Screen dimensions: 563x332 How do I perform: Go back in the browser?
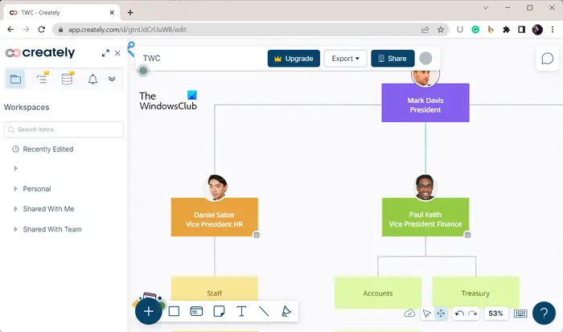tap(10, 30)
